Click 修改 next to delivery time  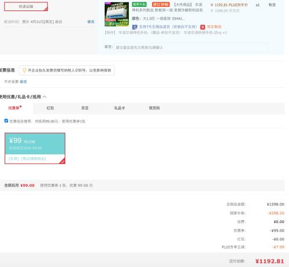point(91,21)
